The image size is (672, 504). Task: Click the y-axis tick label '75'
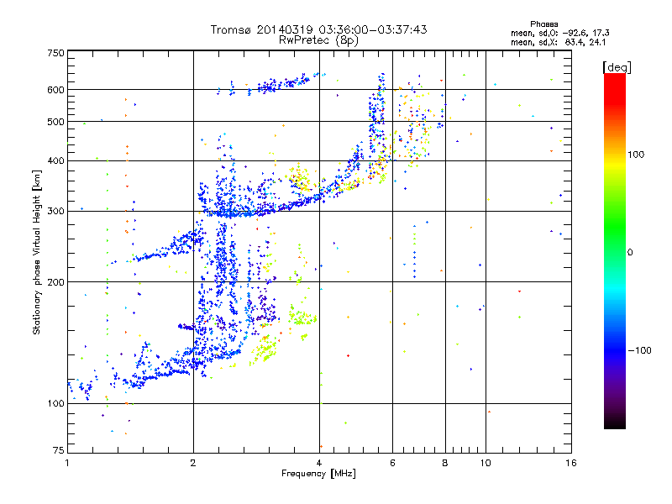(x=59, y=450)
